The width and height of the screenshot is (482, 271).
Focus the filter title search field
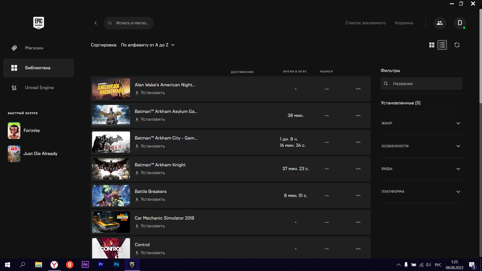[x=421, y=84]
